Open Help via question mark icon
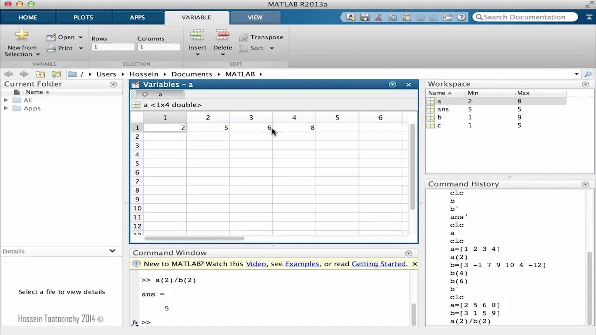 tap(461, 17)
